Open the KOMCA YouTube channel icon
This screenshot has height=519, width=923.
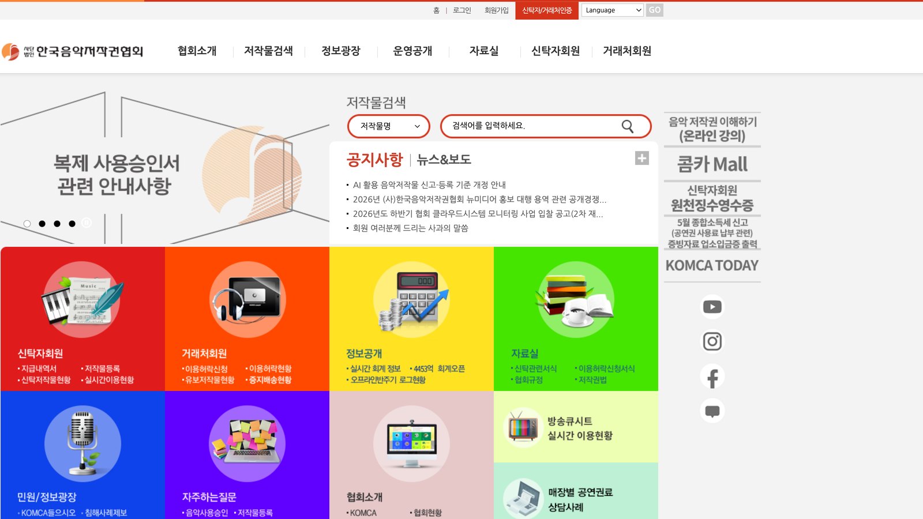712,307
